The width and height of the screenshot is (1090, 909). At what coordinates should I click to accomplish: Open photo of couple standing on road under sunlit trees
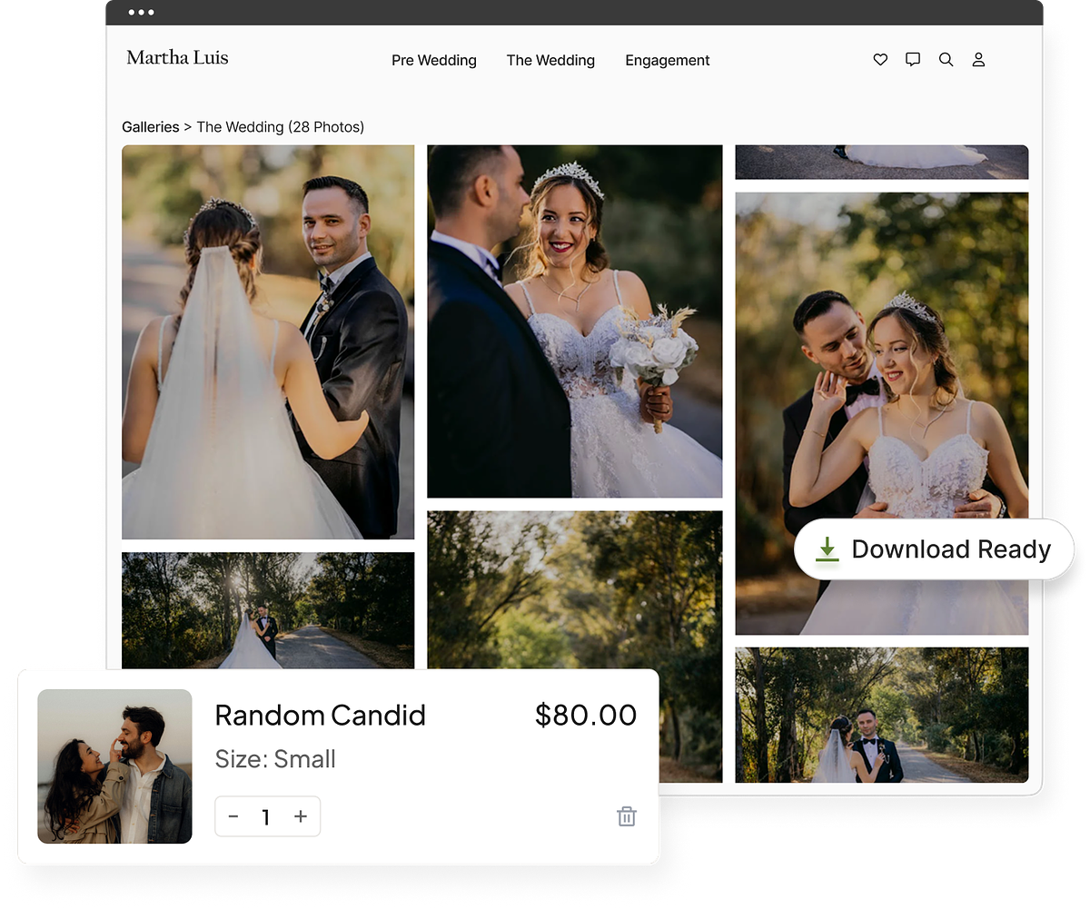268,610
